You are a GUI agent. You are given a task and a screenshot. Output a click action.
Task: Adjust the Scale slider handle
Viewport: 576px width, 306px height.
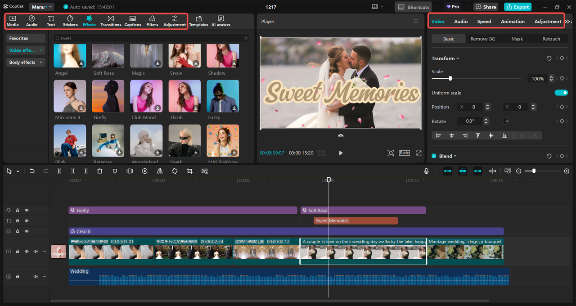(x=450, y=78)
